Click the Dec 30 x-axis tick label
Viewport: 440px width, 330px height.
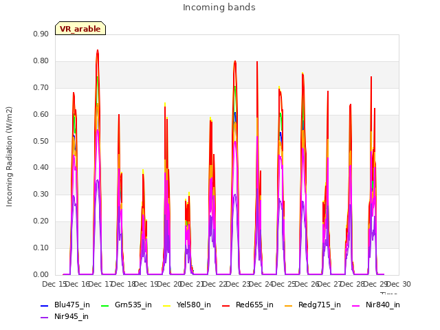pos(399,284)
